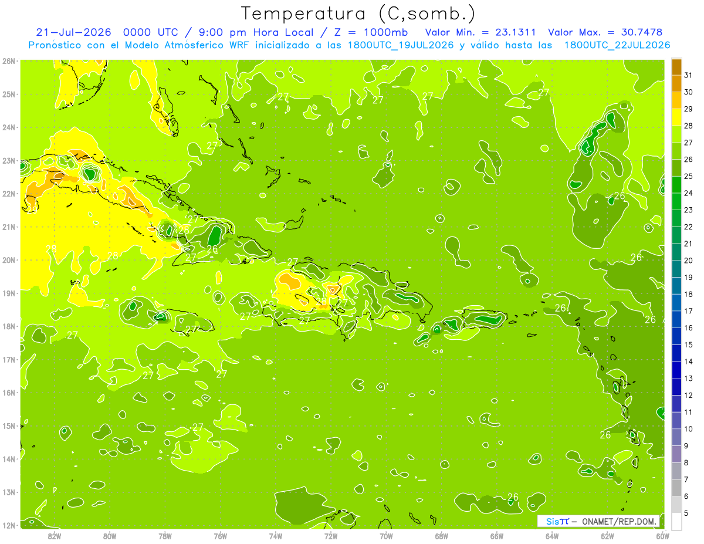
Task: Click the legend tick label '5'
Action: (x=686, y=513)
